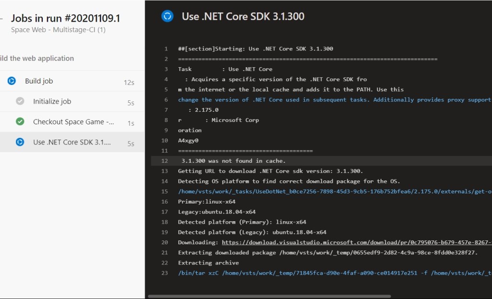Open the Checkout Space Game step

coord(73,122)
